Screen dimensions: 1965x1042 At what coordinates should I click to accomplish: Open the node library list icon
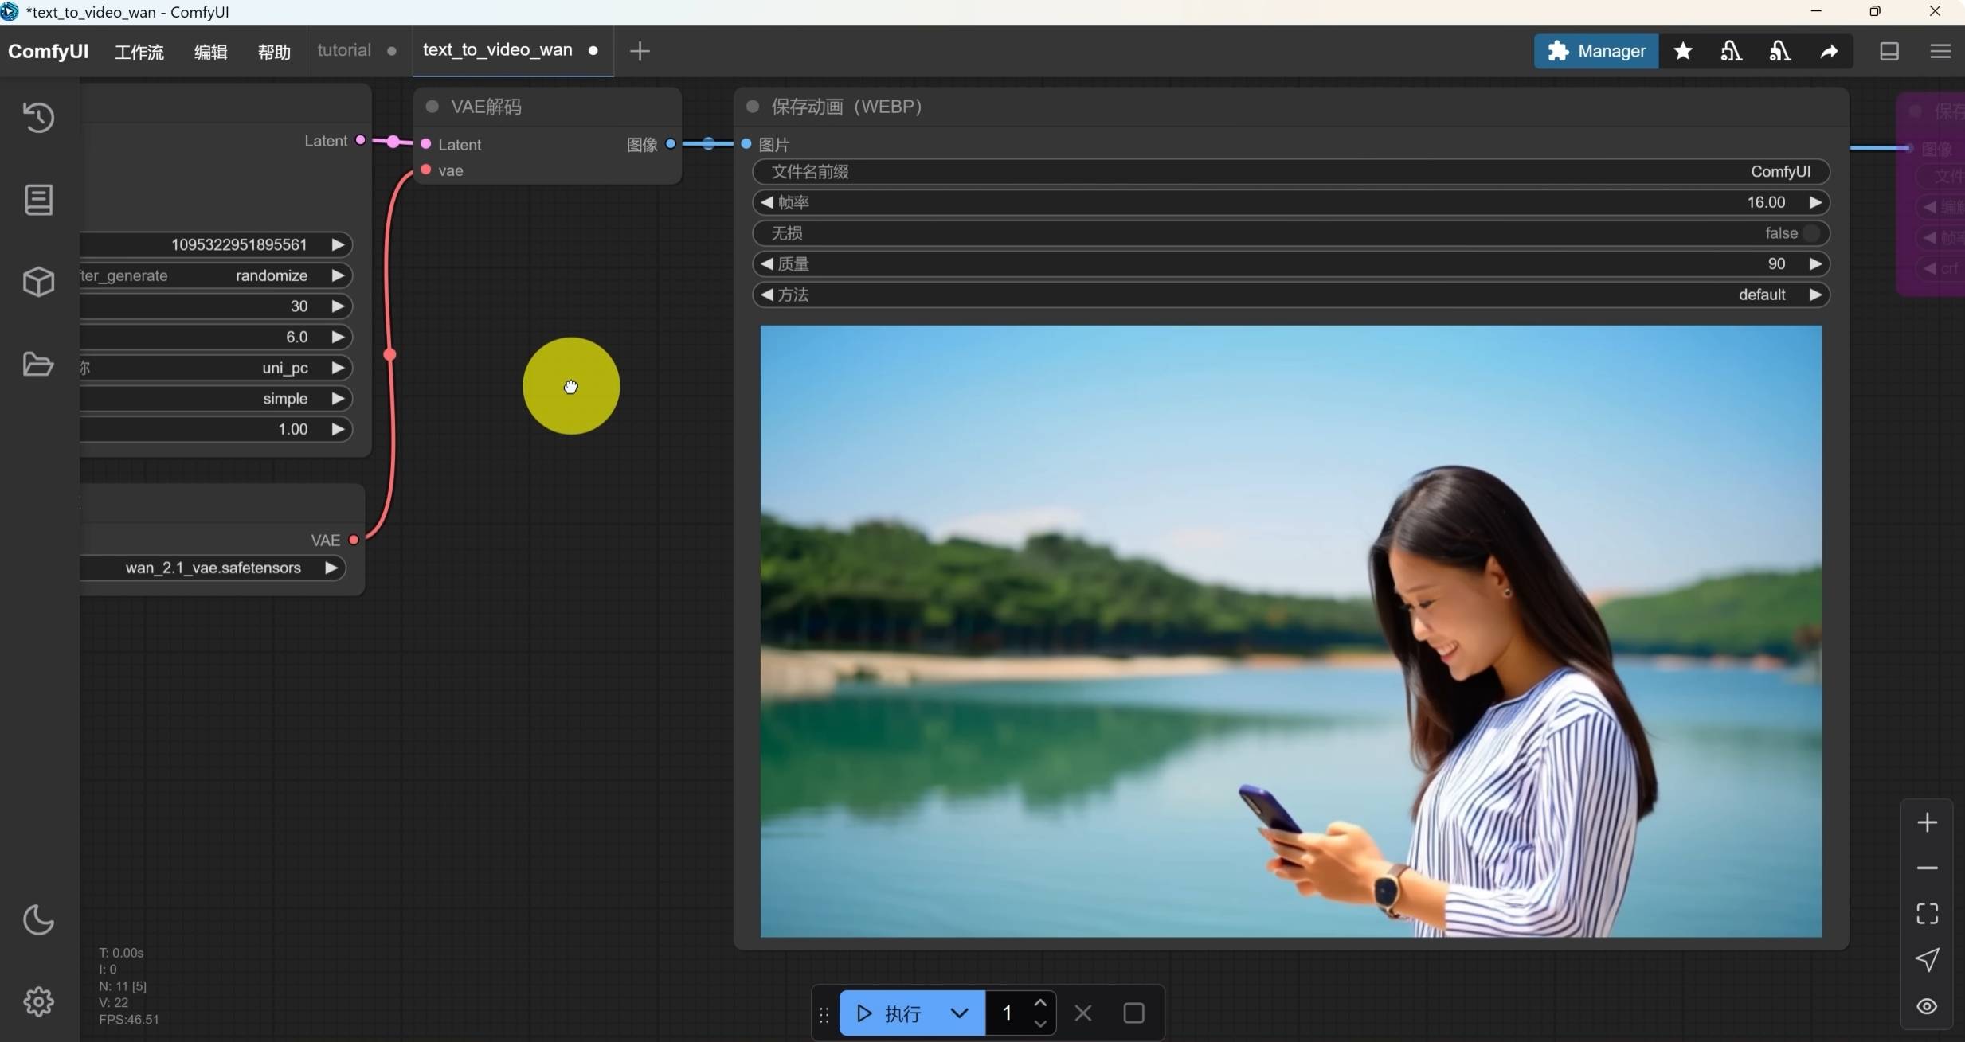pos(38,200)
